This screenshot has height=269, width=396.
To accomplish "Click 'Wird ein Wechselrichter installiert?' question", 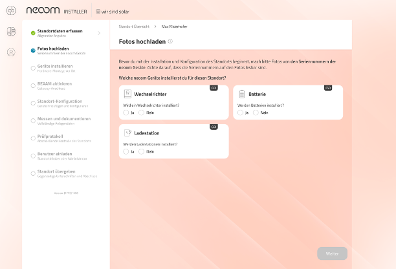I will (x=151, y=105).
